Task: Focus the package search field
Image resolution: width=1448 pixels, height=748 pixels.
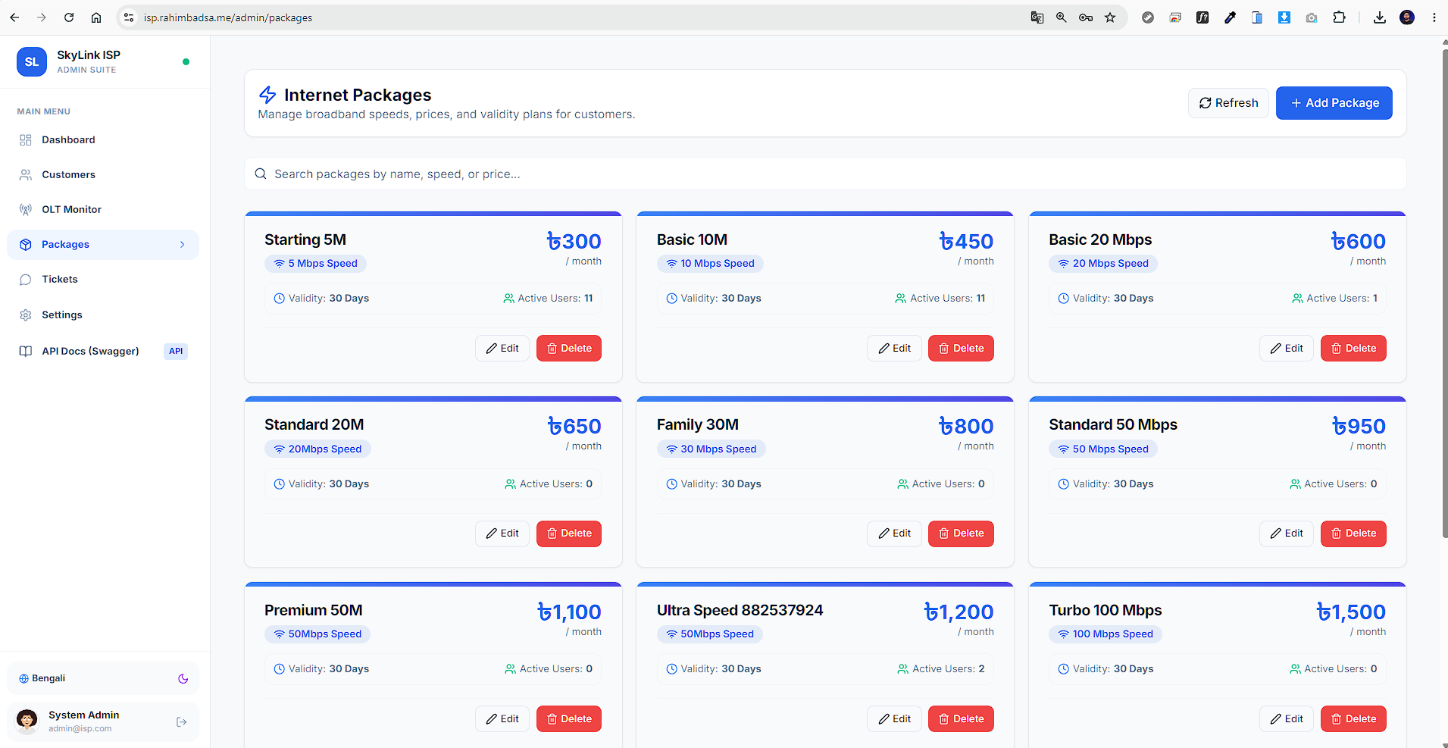Action: click(x=825, y=174)
